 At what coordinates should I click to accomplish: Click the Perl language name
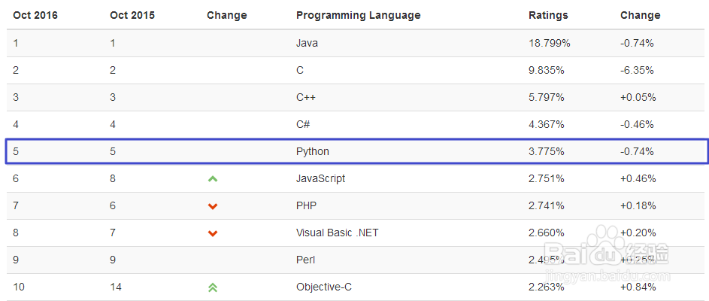[305, 260]
